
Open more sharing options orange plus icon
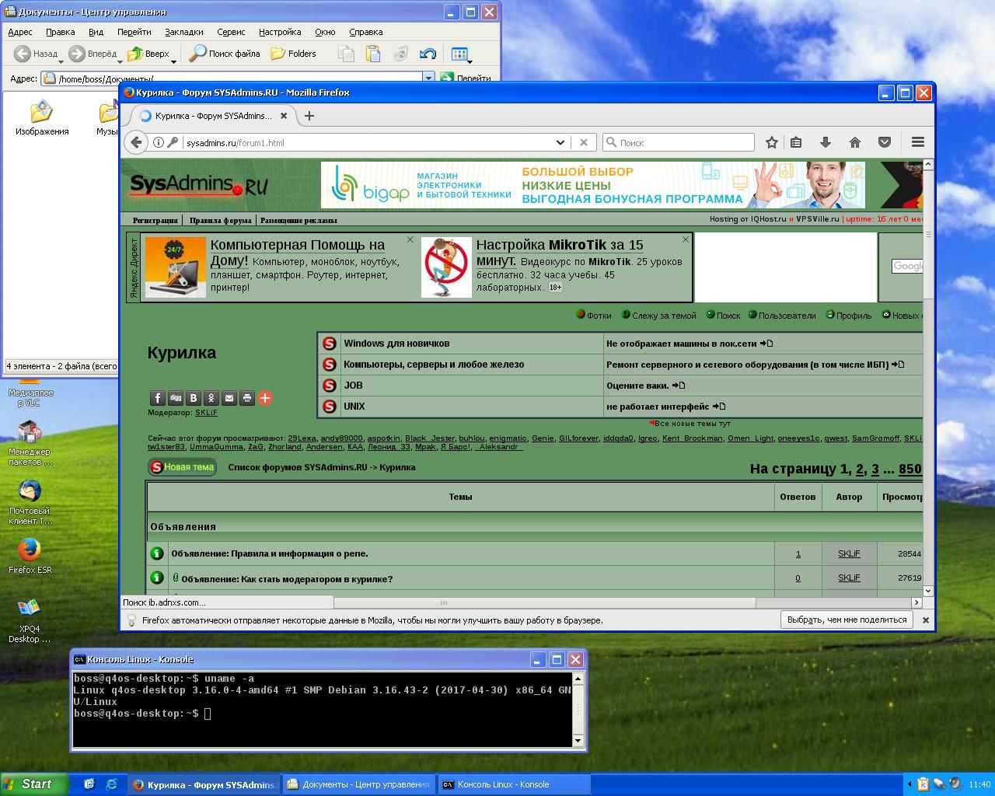[x=265, y=398]
